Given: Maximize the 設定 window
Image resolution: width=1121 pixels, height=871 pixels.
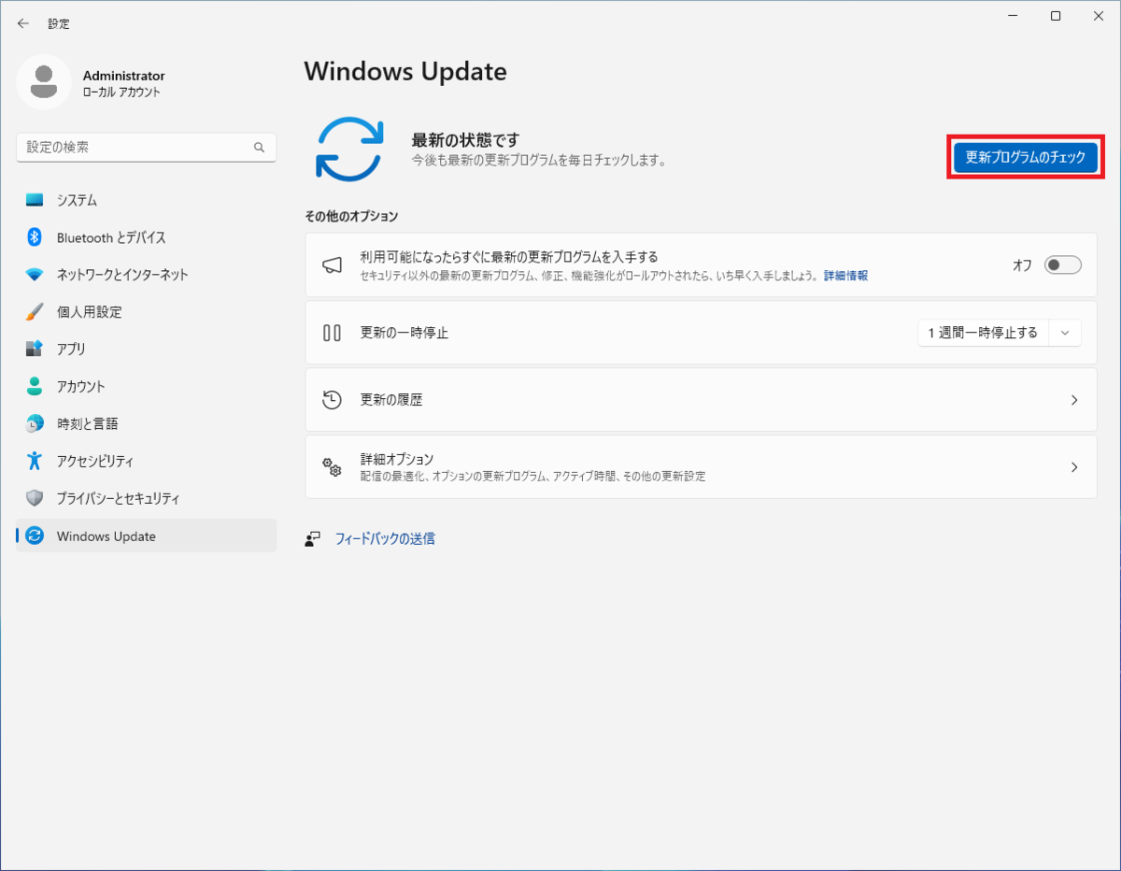Looking at the screenshot, I should 1056,16.
